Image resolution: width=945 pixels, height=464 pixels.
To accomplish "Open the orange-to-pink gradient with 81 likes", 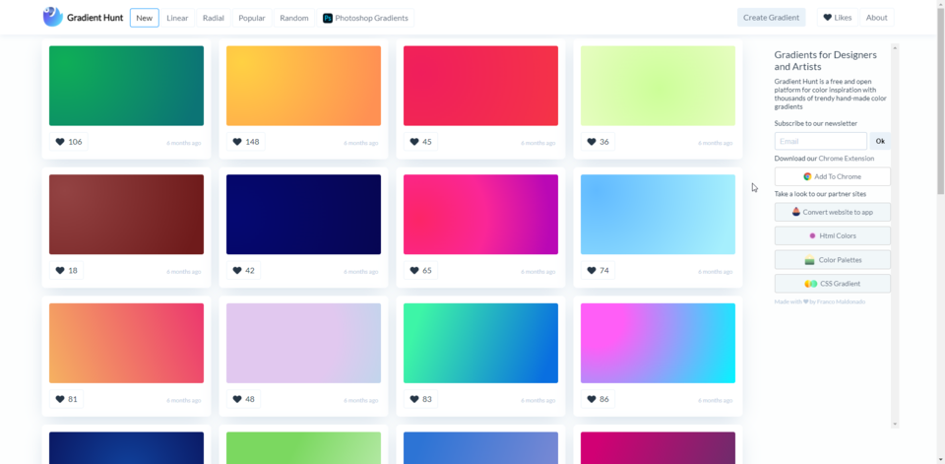I will pyautogui.click(x=127, y=343).
